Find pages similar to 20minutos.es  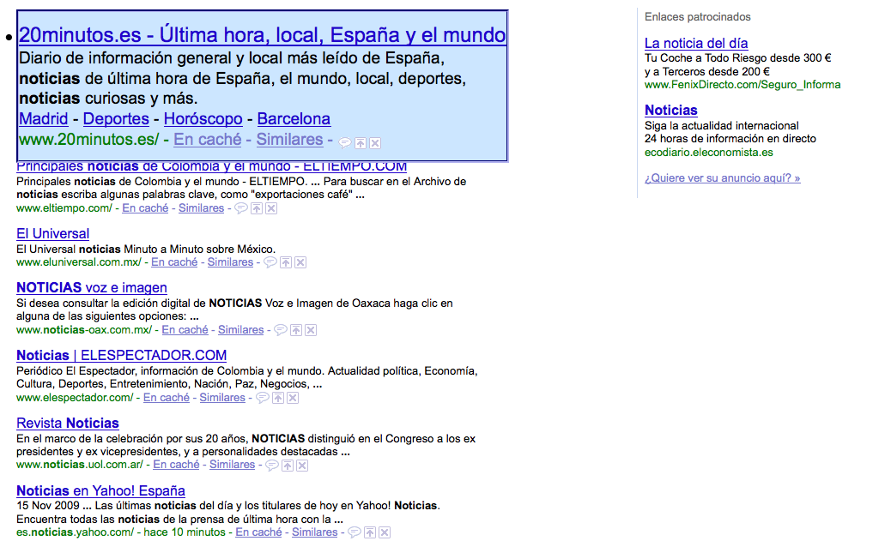click(x=290, y=139)
